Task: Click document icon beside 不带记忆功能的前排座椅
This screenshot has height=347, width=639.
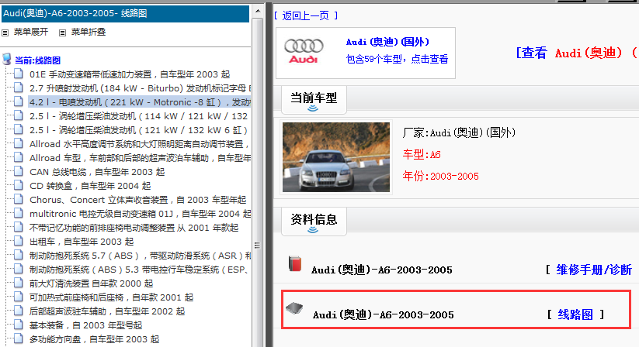Action: tap(19, 227)
